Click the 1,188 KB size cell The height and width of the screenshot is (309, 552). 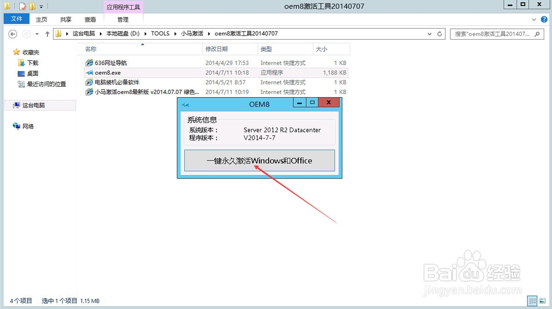[x=335, y=72]
